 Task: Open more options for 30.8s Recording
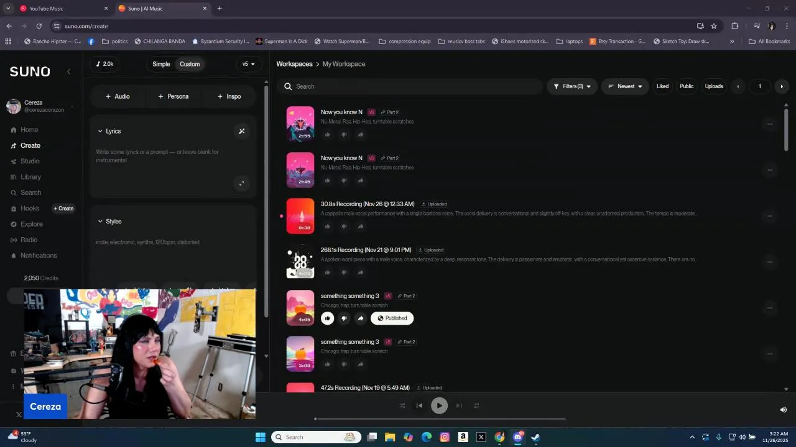click(769, 216)
